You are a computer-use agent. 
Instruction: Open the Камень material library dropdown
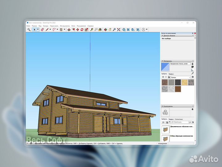pos(181,77)
